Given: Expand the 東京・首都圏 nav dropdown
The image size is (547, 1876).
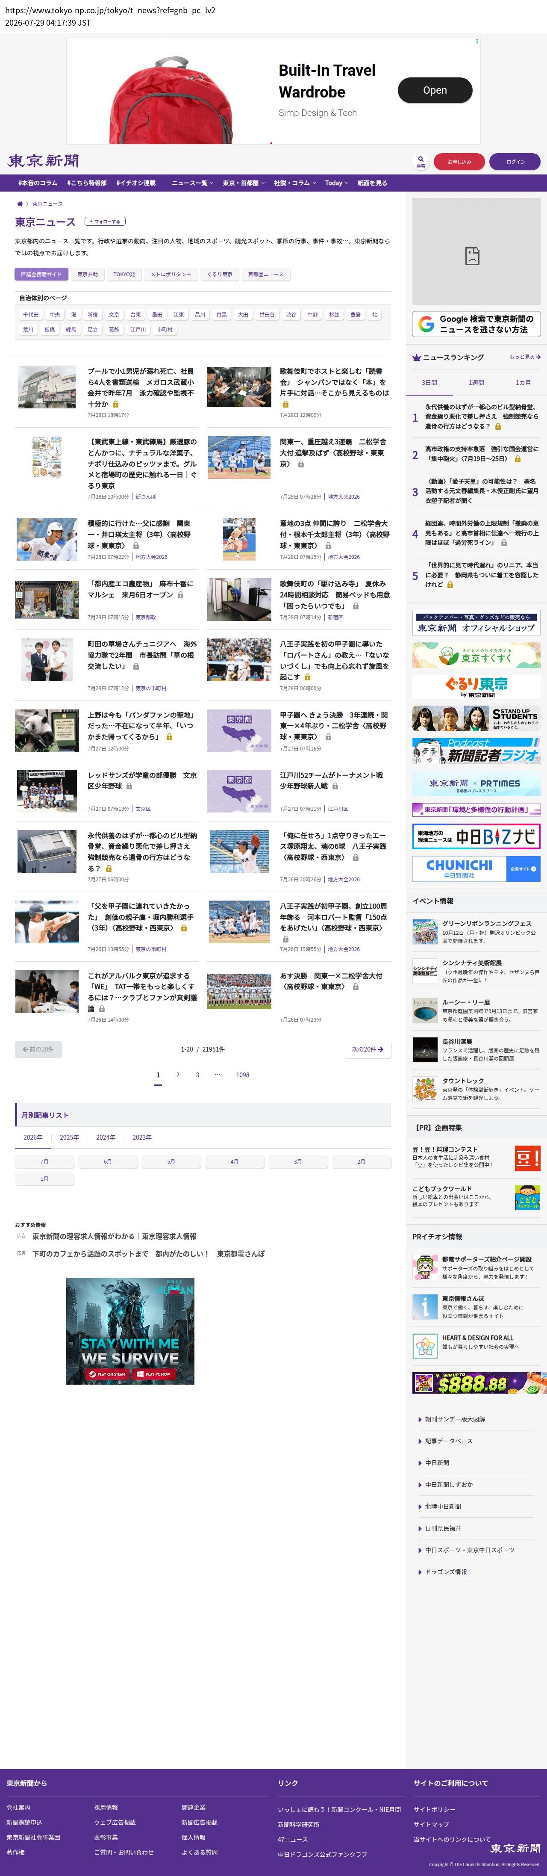Looking at the screenshot, I should (x=244, y=183).
